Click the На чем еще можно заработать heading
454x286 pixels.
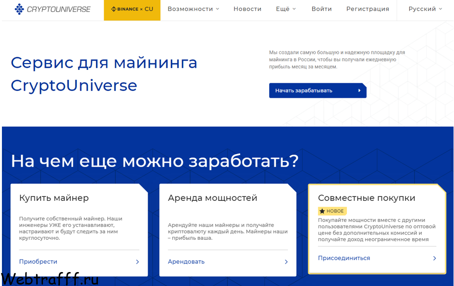(x=154, y=161)
